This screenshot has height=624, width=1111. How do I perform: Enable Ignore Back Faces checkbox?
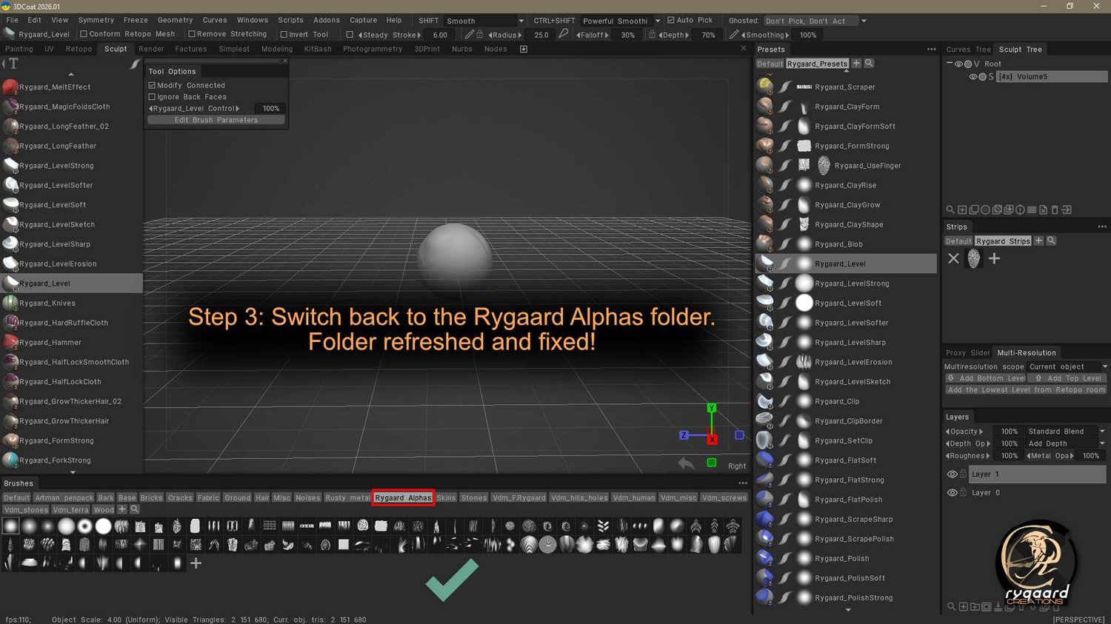pos(152,97)
